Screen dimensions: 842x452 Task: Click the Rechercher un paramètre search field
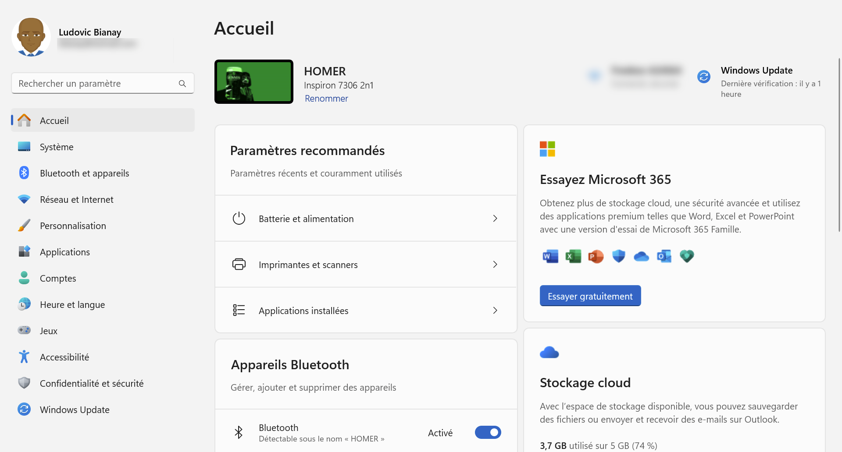tap(96, 83)
